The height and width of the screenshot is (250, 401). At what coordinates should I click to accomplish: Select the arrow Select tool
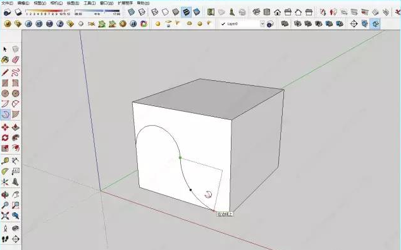point(5,49)
